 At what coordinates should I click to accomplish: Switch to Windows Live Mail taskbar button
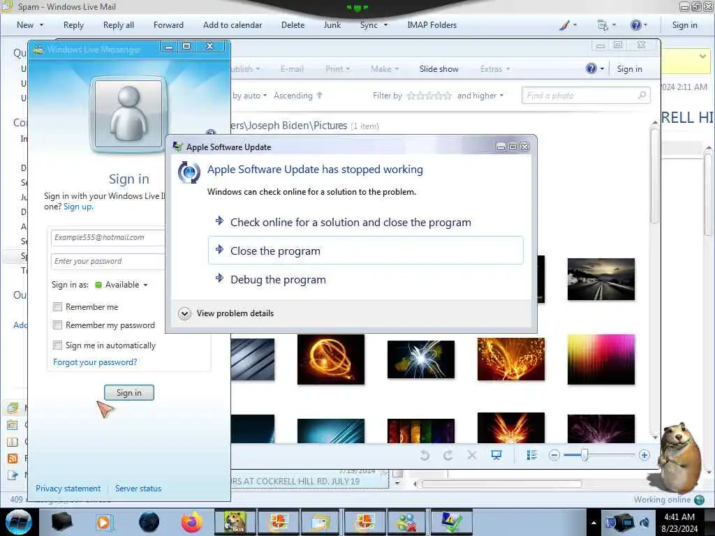[321, 522]
